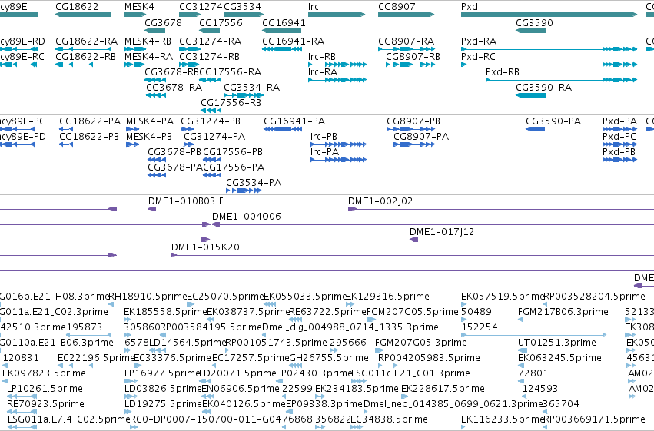The width and height of the screenshot is (654, 431).
Task: Select BAC clone DME1-015K20
Action: pos(205,247)
